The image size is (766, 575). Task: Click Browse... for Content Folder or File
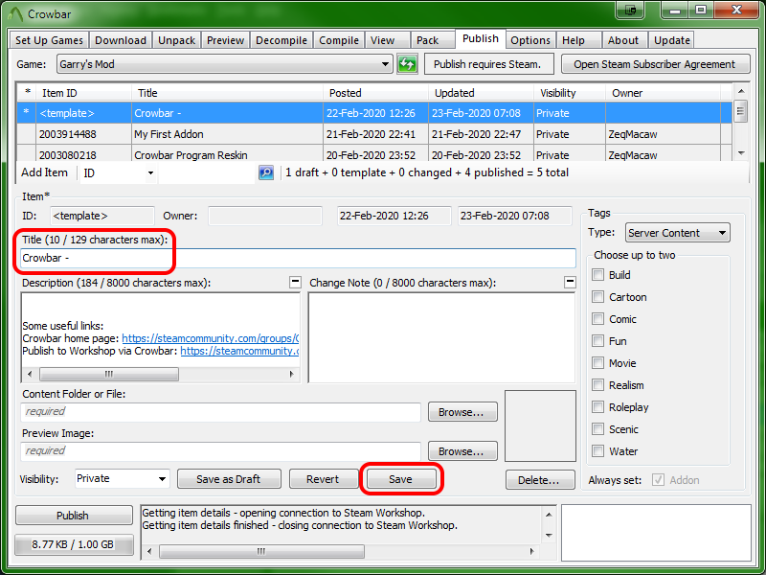462,412
